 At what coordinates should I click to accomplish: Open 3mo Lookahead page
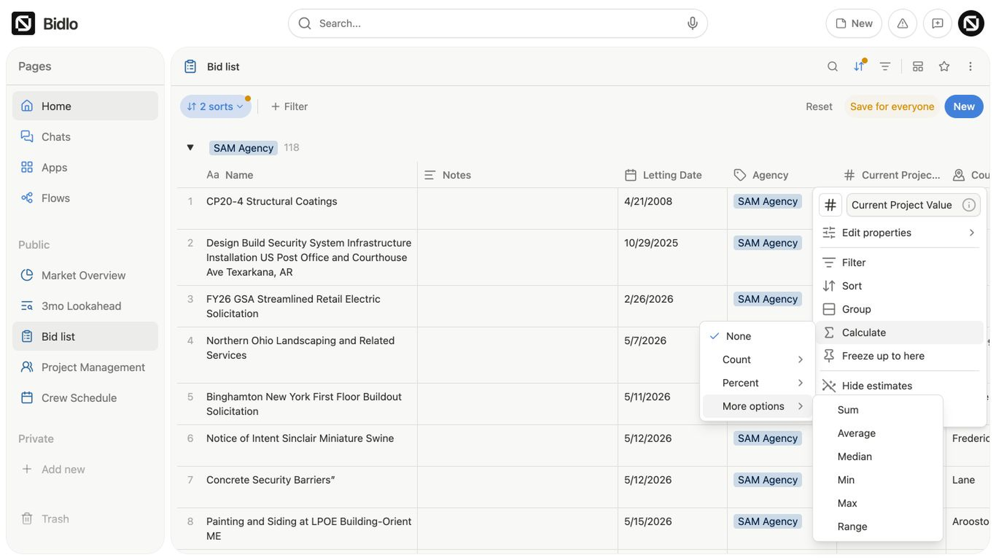pyautogui.click(x=85, y=306)
